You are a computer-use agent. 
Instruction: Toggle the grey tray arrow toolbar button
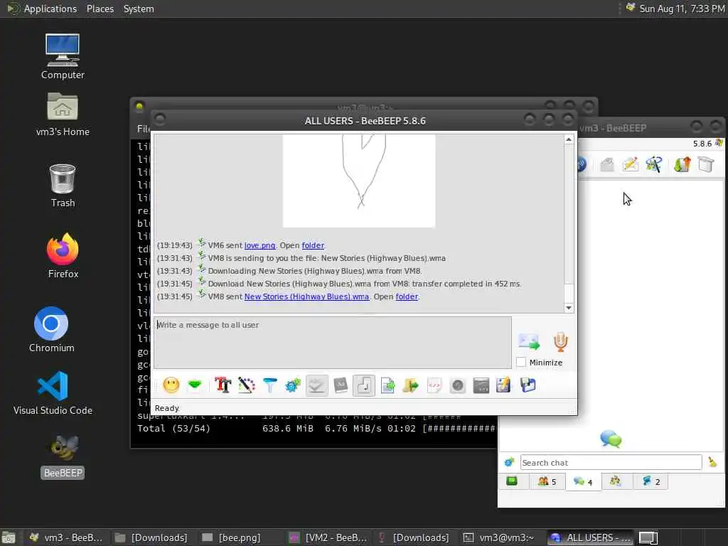coord(316,385)
